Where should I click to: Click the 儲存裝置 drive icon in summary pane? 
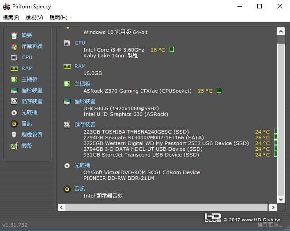click(x=67, y=125)
